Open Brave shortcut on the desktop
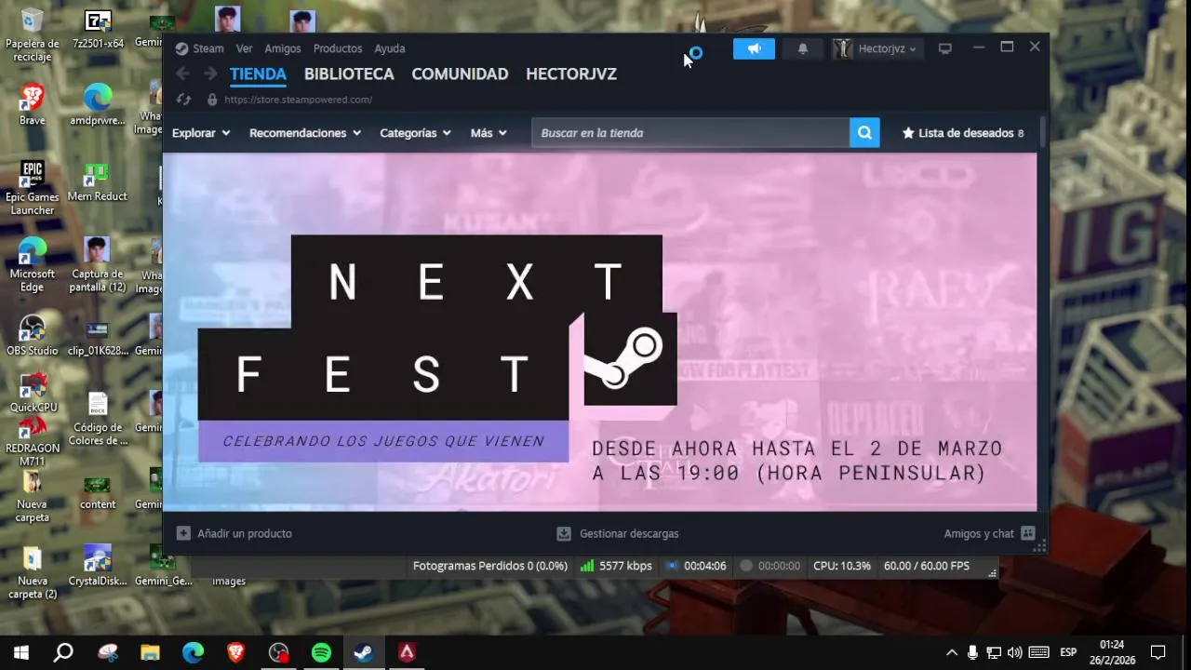 pos(33,104)
